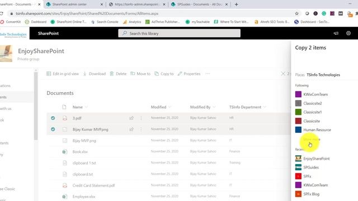This screenshot has height=201, width=358.
Task: Click the Book.xlsx Excel icon
Action: pos(65,151)
